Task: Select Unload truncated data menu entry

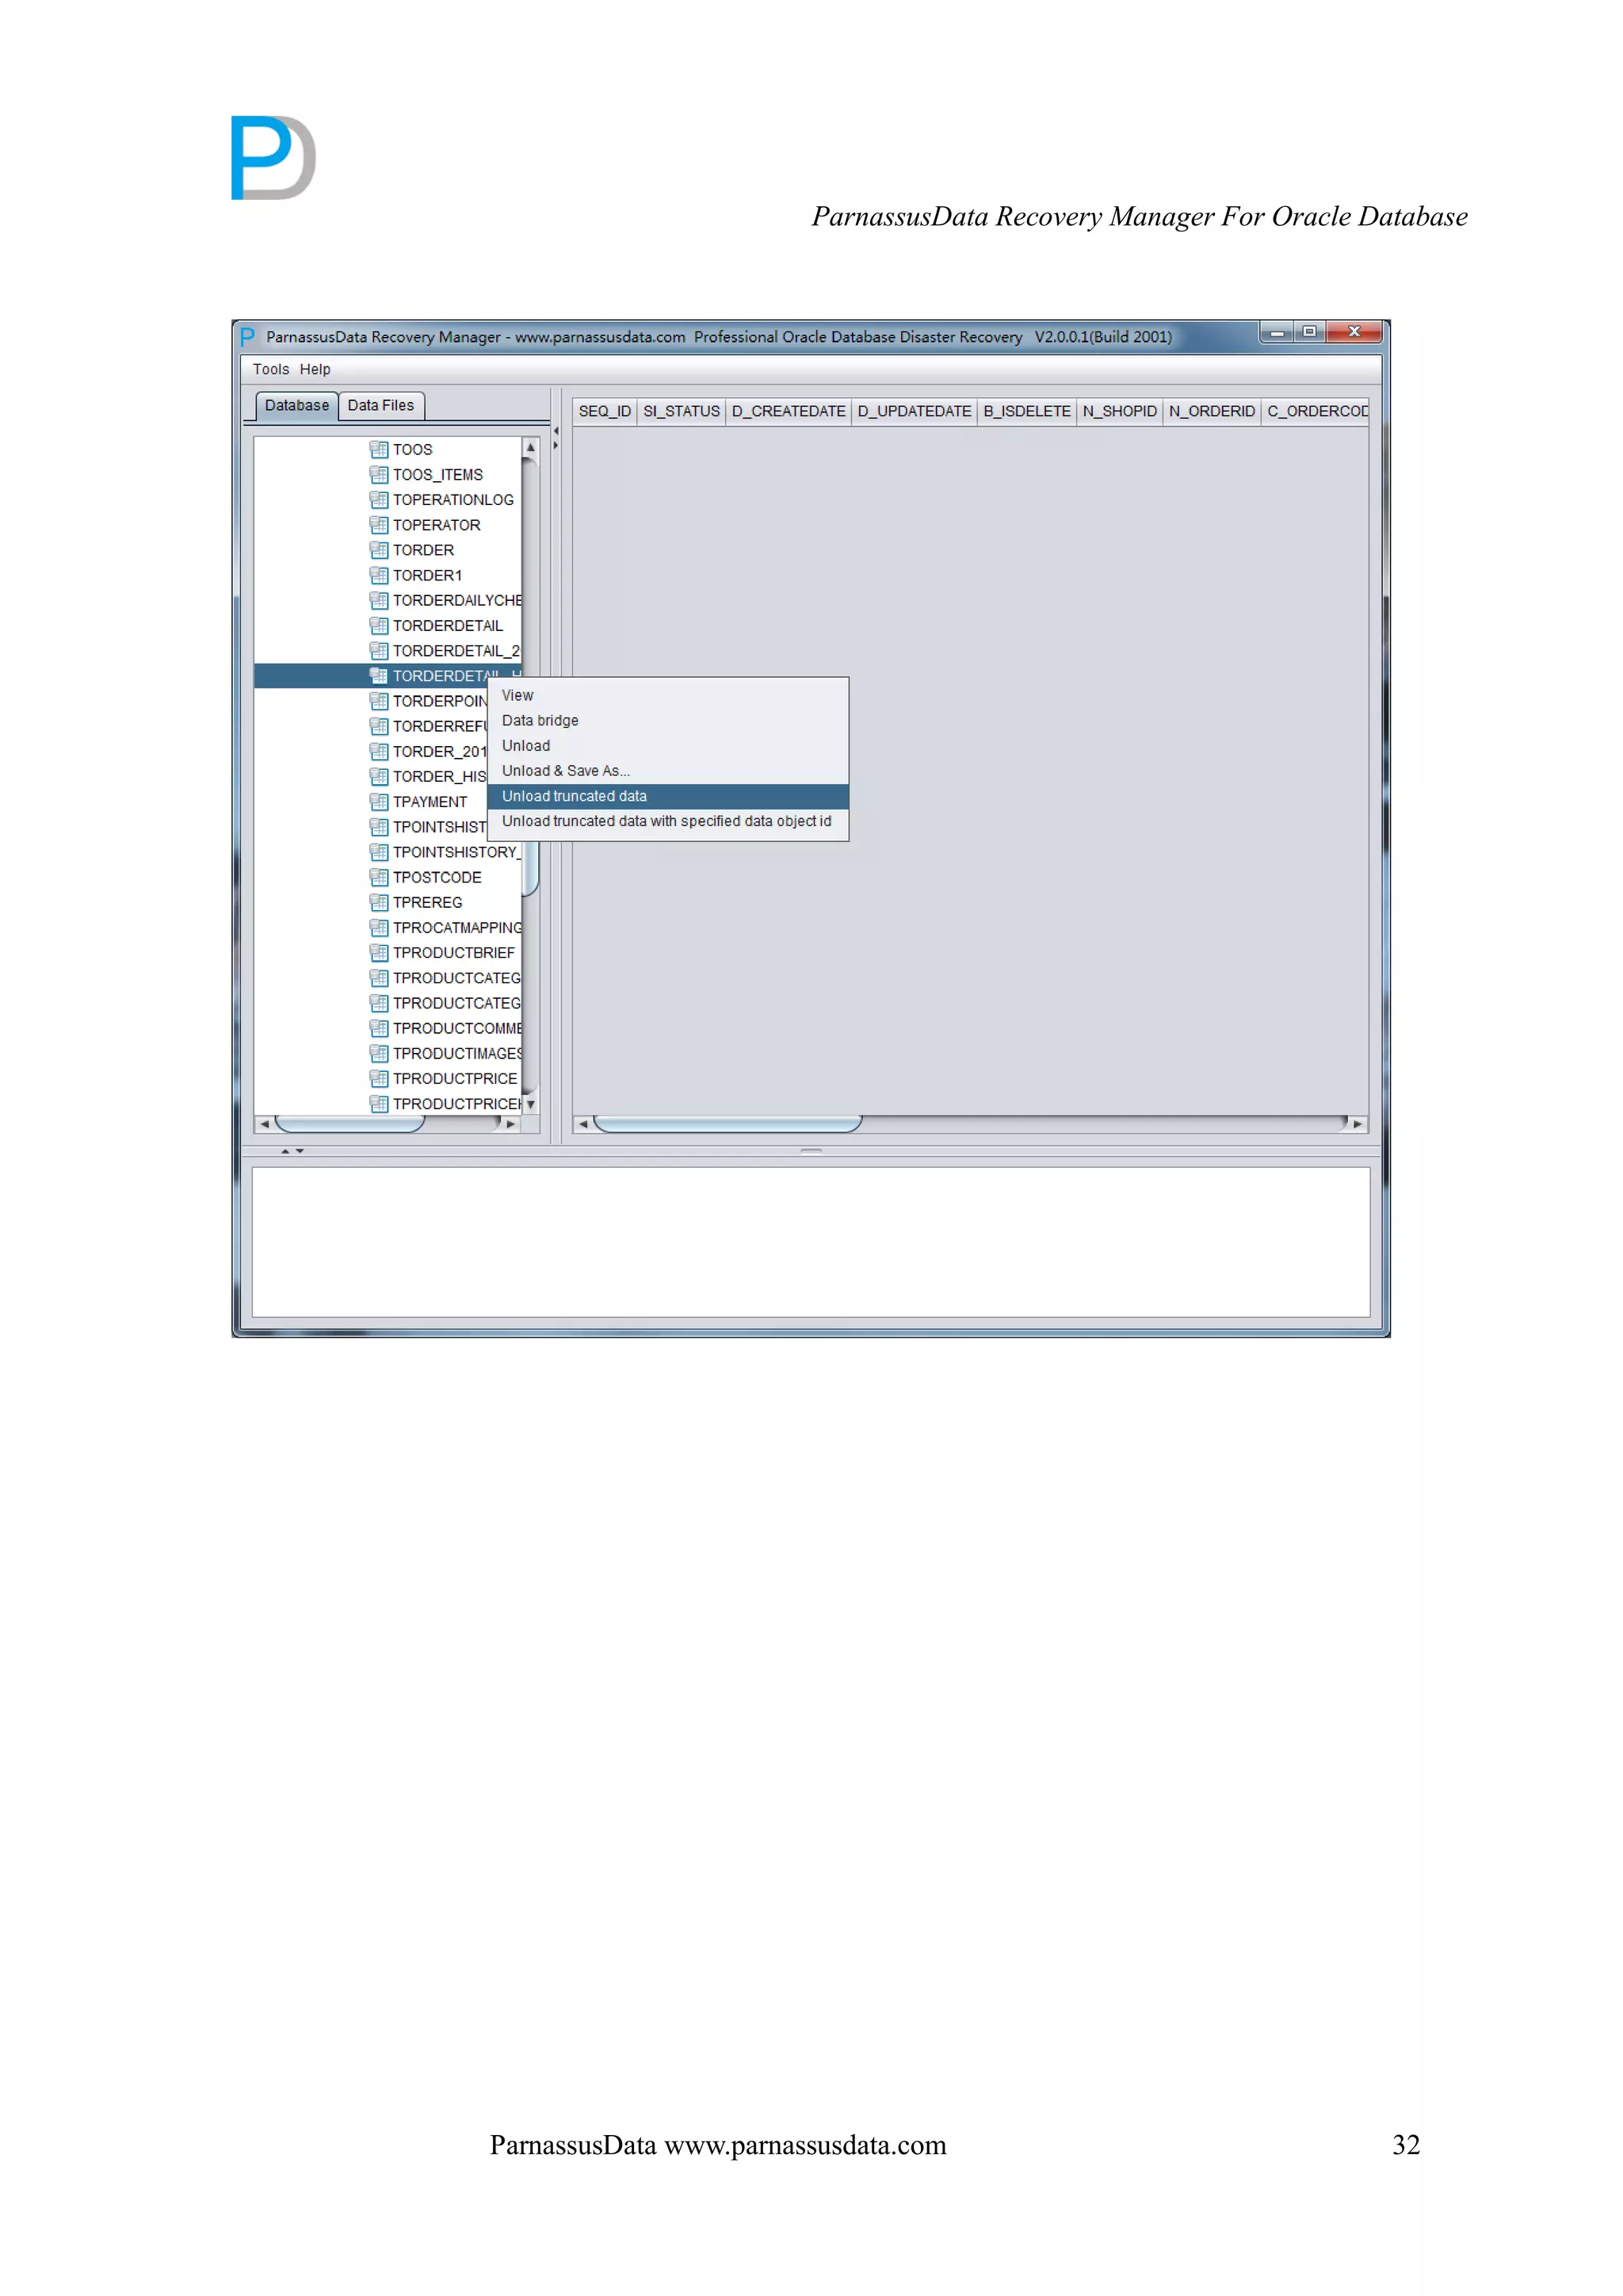Action: point(667,796)
